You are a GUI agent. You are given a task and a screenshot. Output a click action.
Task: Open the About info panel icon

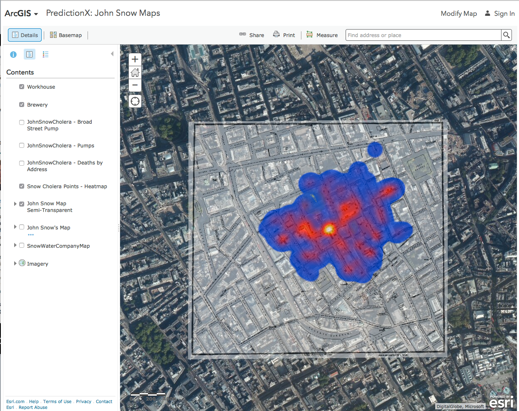coord(13,55)
